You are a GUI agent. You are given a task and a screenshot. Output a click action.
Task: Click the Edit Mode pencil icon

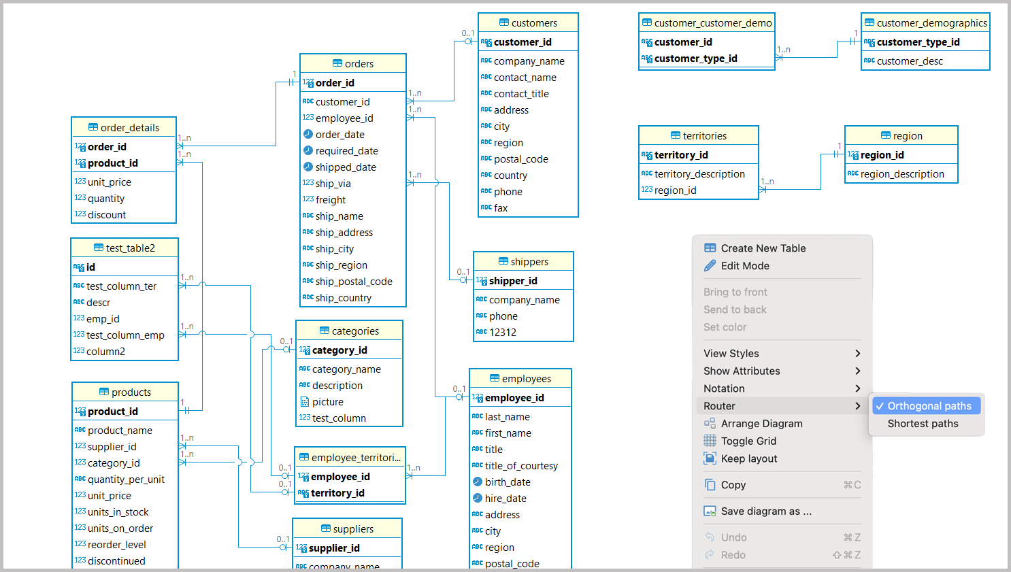pos(710,266)
